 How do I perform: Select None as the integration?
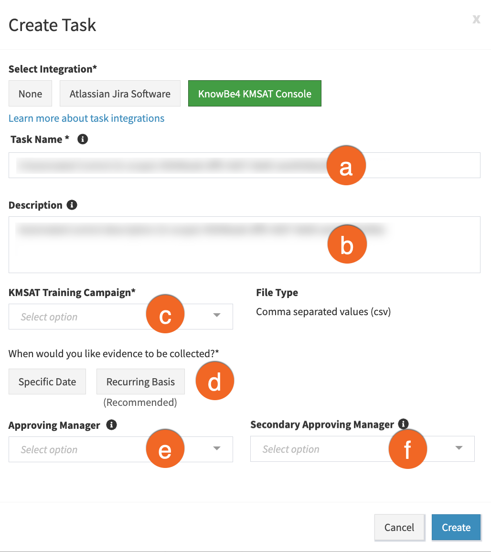30,93
